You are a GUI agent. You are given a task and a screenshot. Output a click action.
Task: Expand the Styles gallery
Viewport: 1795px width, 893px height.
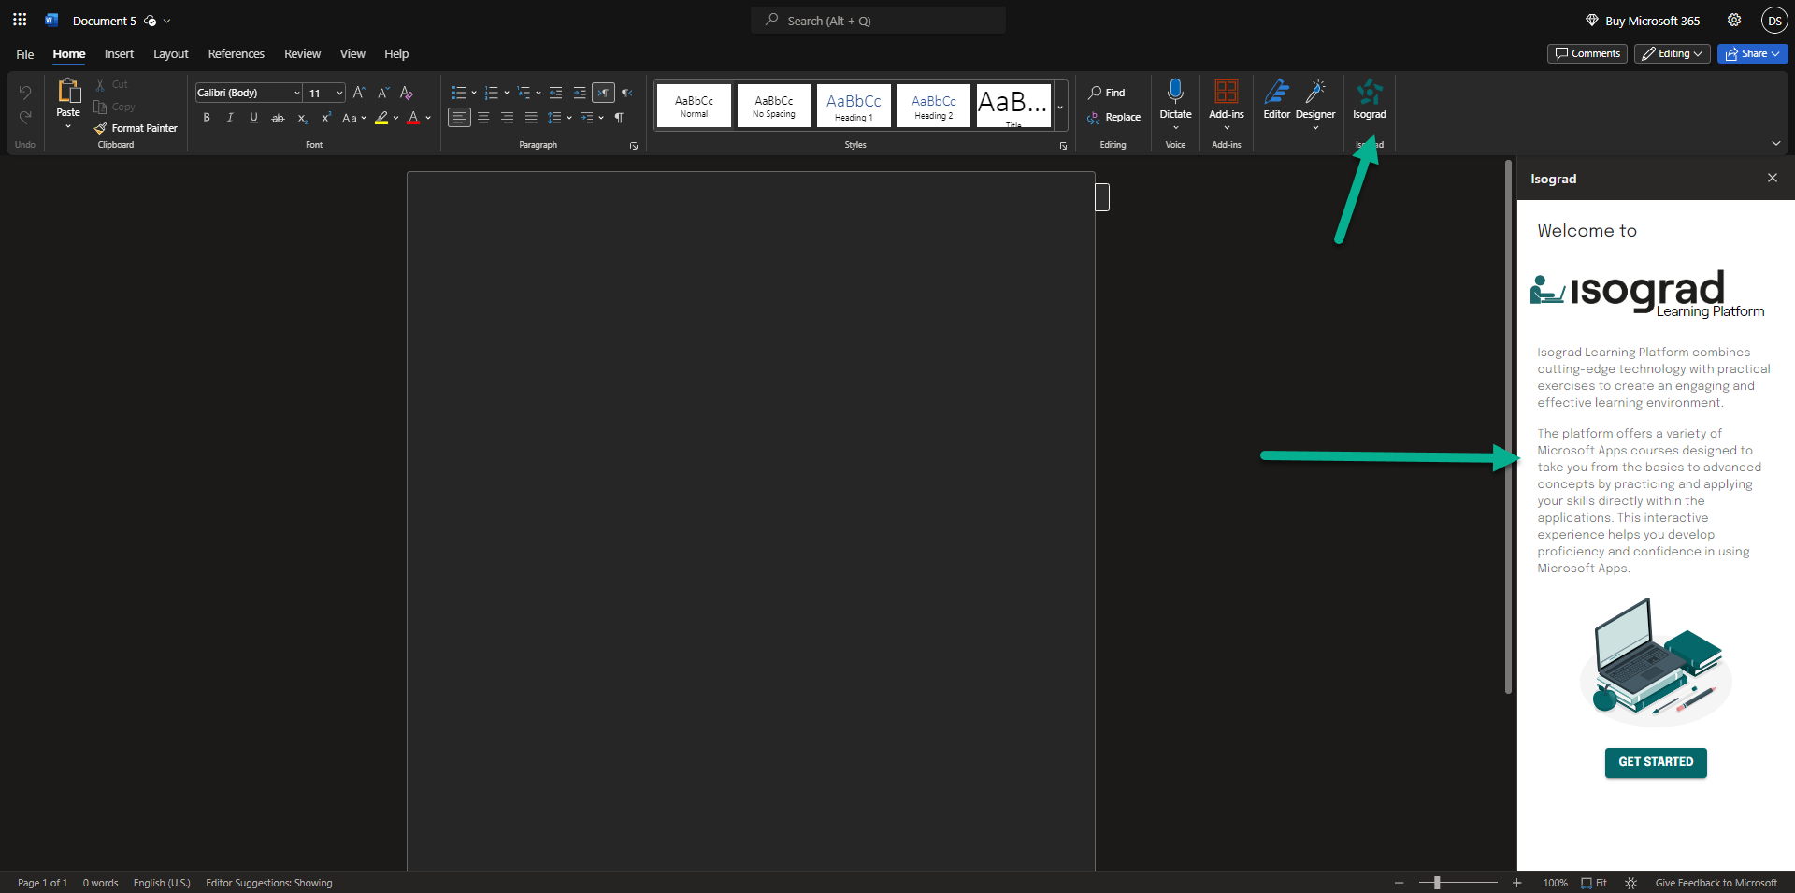(x=1060, y=106)
